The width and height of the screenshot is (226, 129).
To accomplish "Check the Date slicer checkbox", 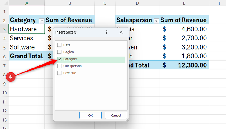I will pos(59,45).
